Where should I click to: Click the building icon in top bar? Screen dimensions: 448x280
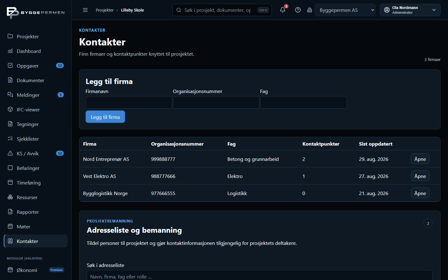310,10
